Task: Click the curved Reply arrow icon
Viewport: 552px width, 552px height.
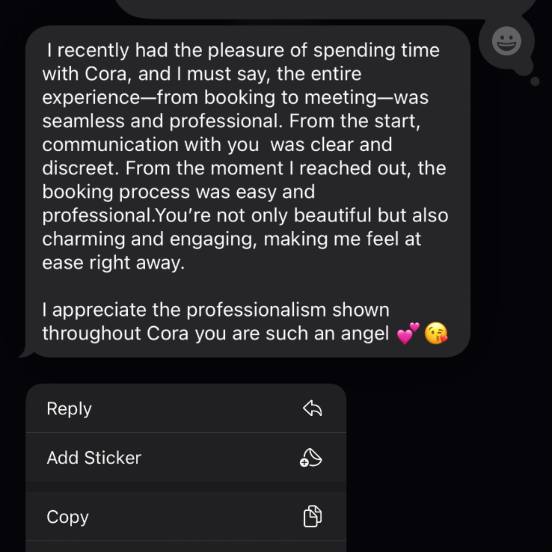Action: click(312, 408)
